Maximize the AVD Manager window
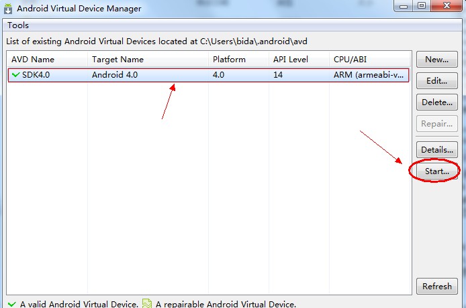The height and width of the screenshot is (308, 466). (422, 5)
